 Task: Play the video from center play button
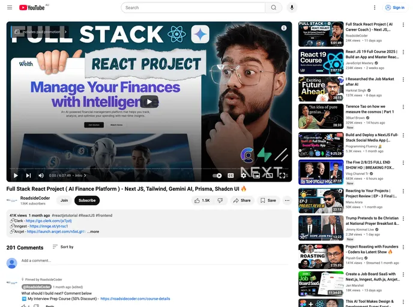(149, 101)
